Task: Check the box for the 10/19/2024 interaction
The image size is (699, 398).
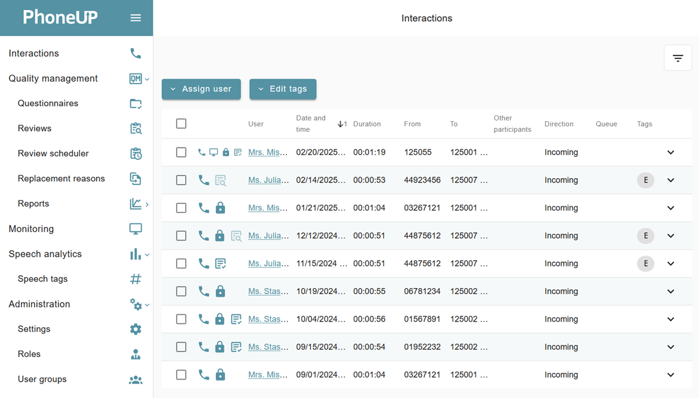Action: (x=181, y=291)
